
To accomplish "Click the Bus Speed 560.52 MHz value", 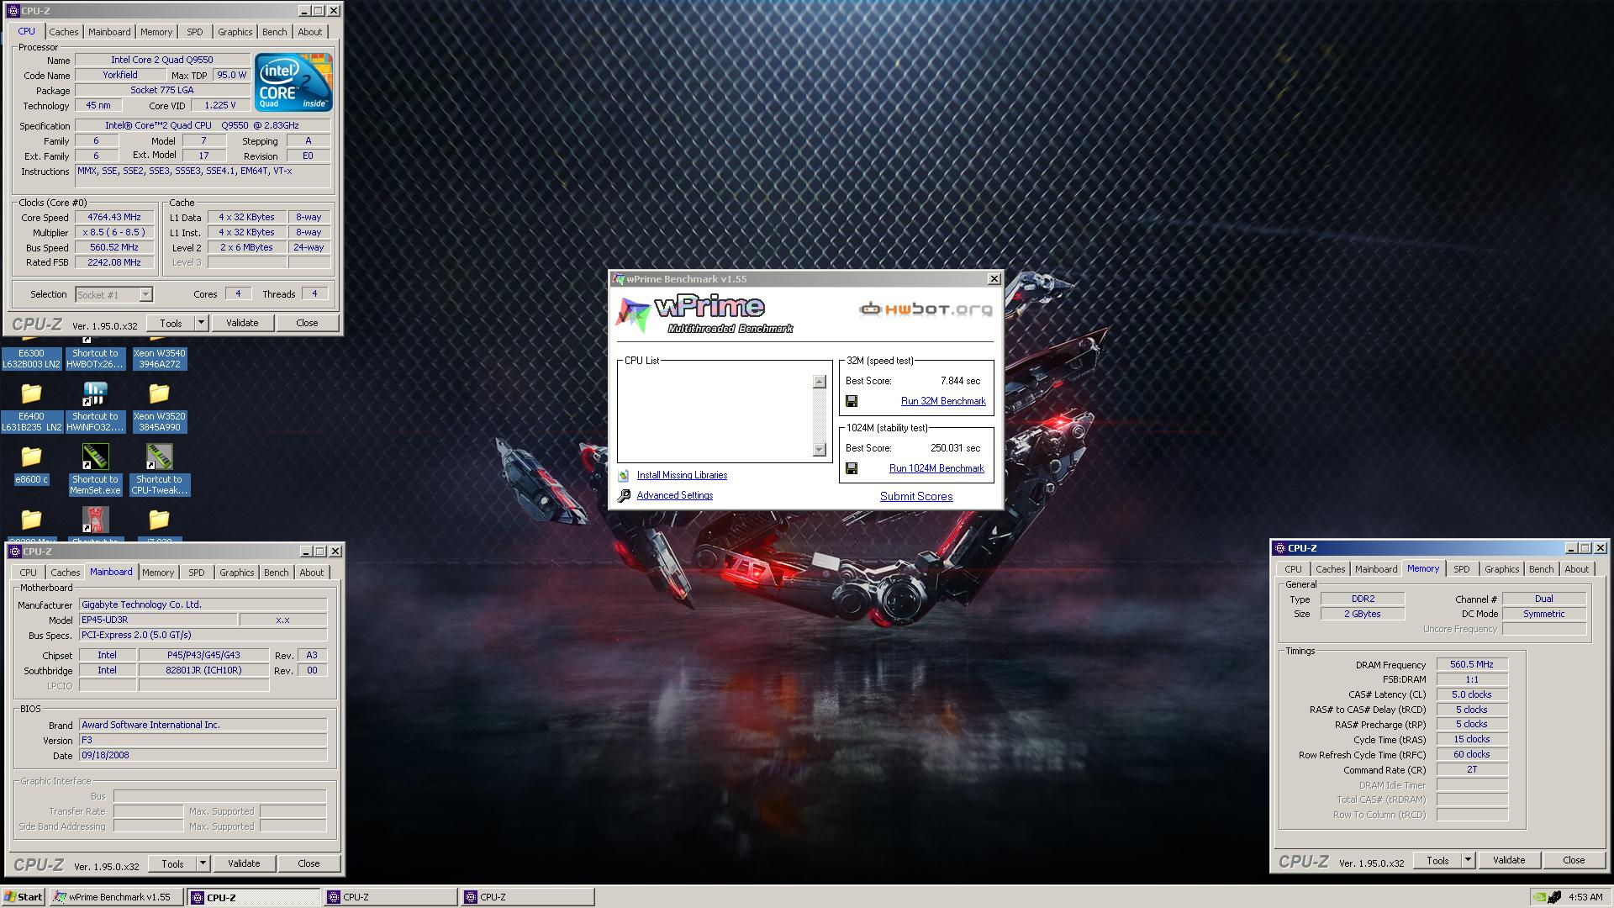I will click(x=114, y=248).
